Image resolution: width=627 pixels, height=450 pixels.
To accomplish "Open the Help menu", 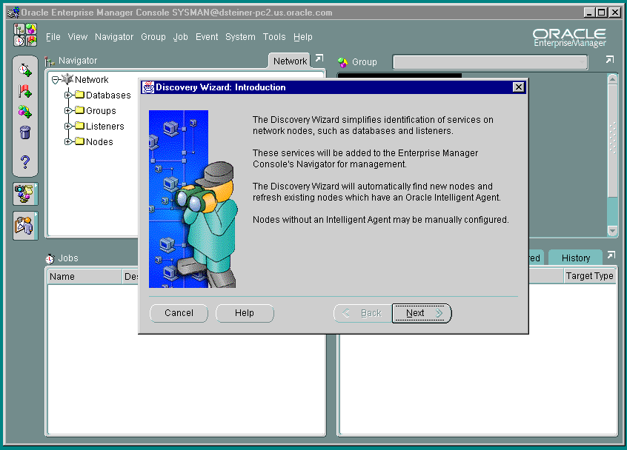I will tap(302, 37).
